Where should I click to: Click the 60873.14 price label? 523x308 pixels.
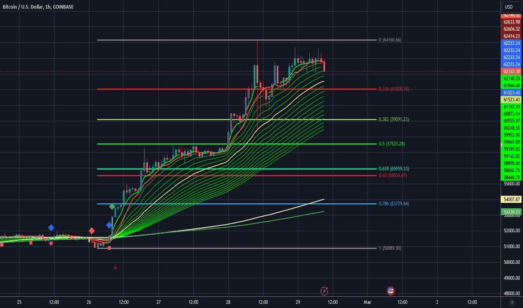[x=512, y=114]
